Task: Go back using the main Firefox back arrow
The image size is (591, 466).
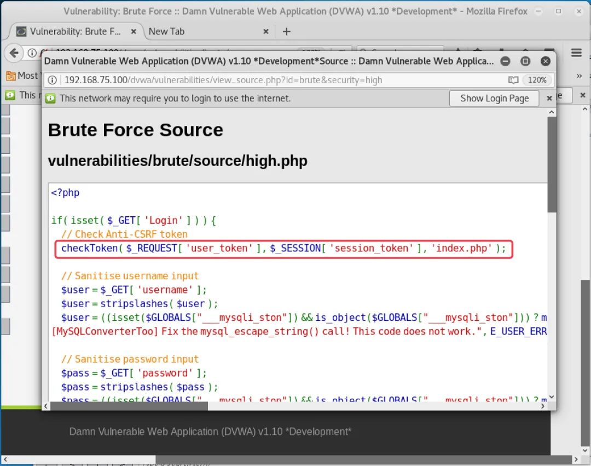Action: 14,53
